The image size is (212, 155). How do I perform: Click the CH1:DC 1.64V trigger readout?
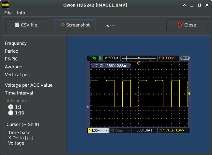(174, 130)
